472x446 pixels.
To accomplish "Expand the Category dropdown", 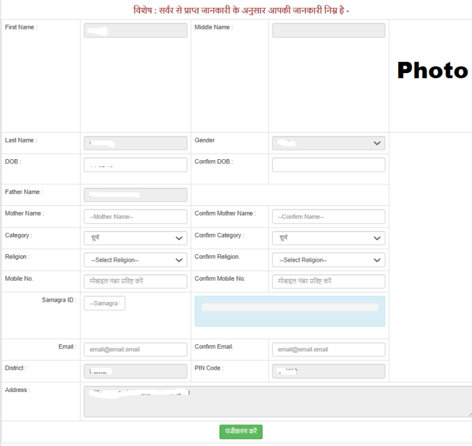I will (135, 238).
